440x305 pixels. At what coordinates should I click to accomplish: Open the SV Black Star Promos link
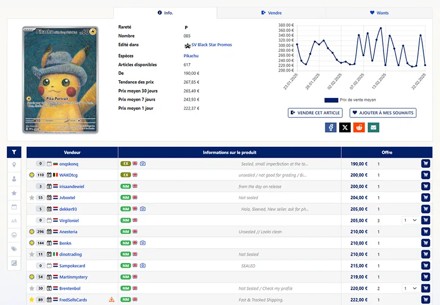(x=211, y=45)
